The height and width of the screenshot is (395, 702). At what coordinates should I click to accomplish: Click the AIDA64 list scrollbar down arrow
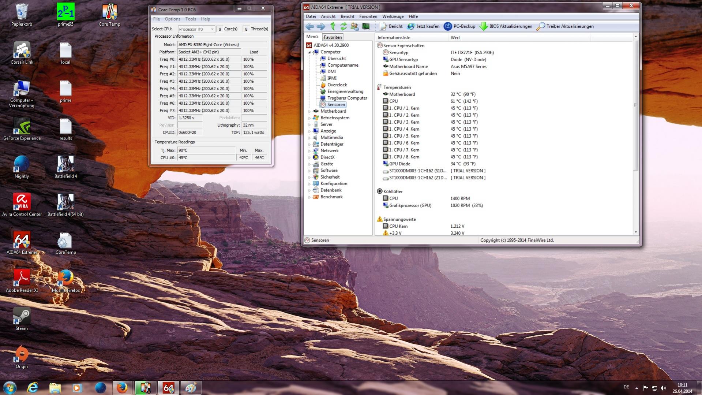(636, 232)
